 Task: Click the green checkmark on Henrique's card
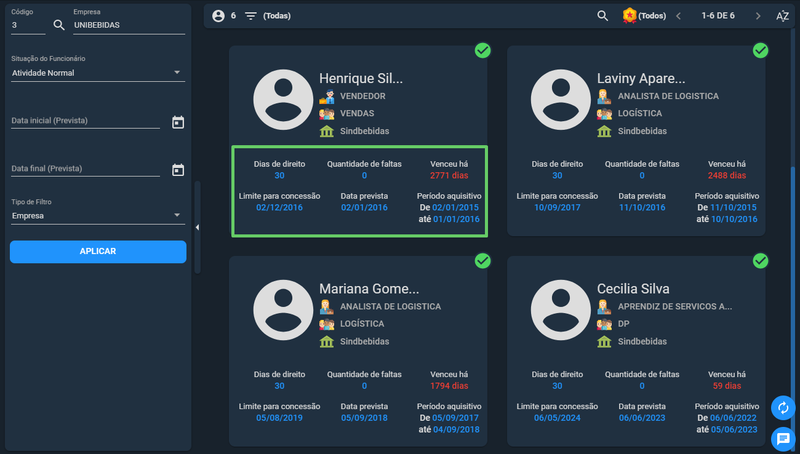click(x=483, y=50)
